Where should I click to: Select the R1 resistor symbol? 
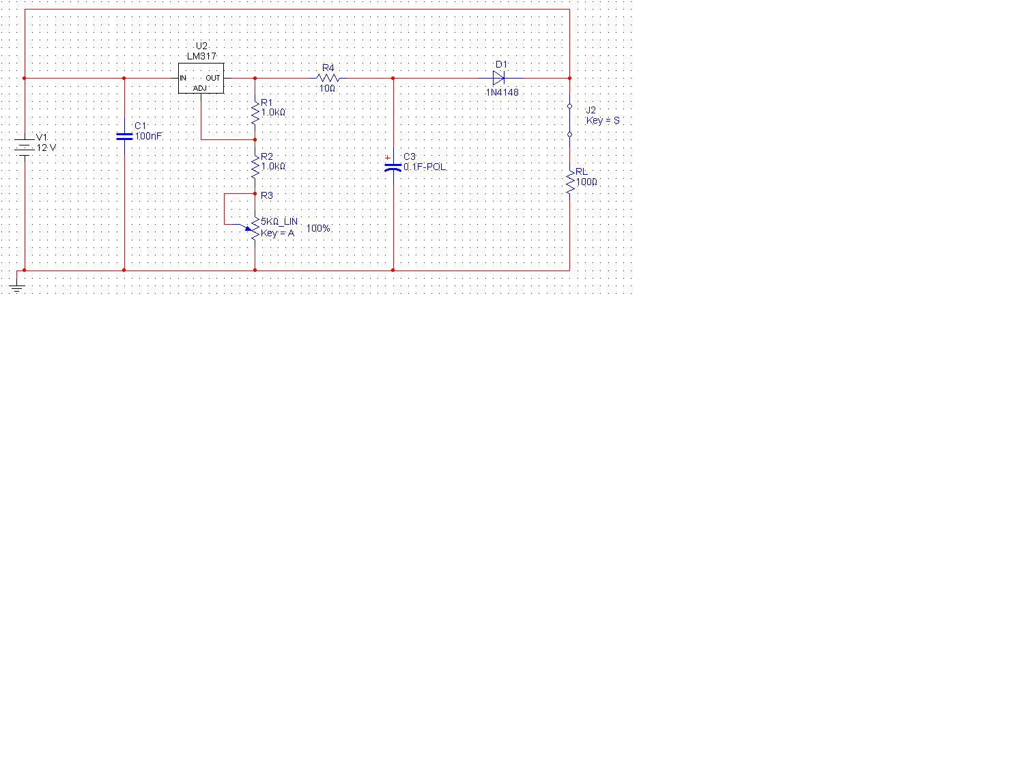tap(255, 112)
